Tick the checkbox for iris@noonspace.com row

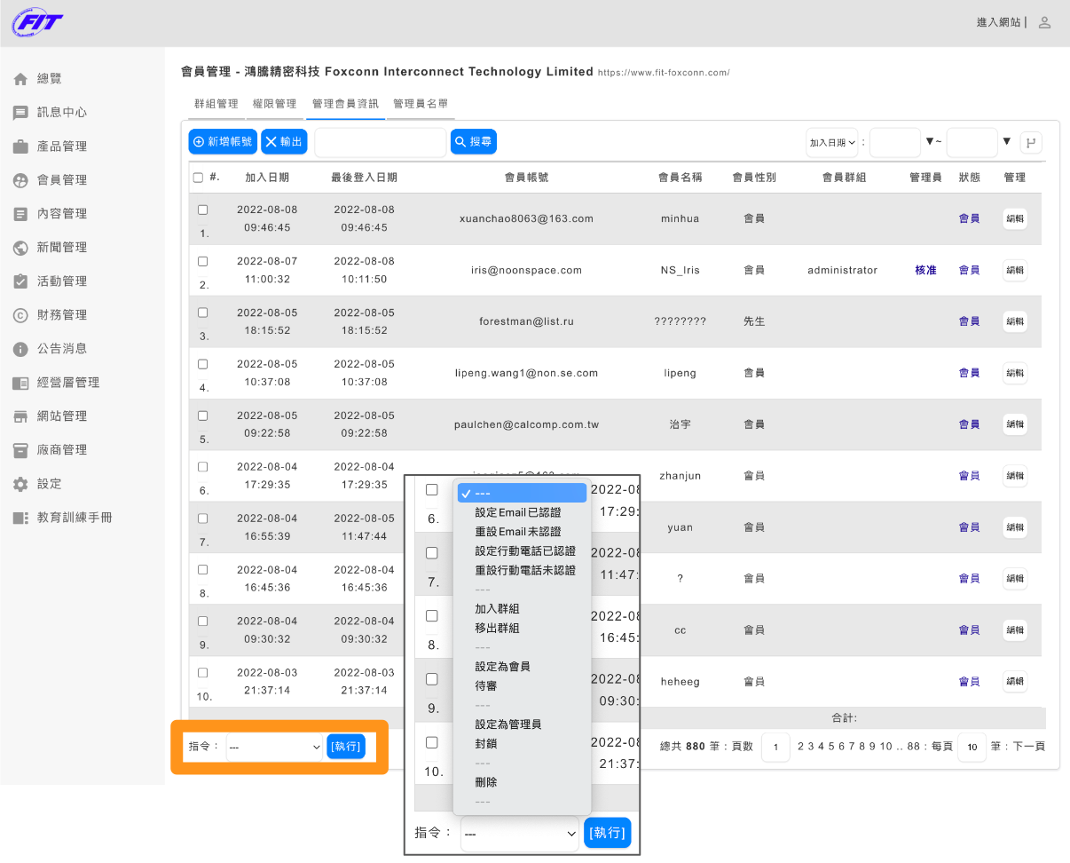(202, 261)
